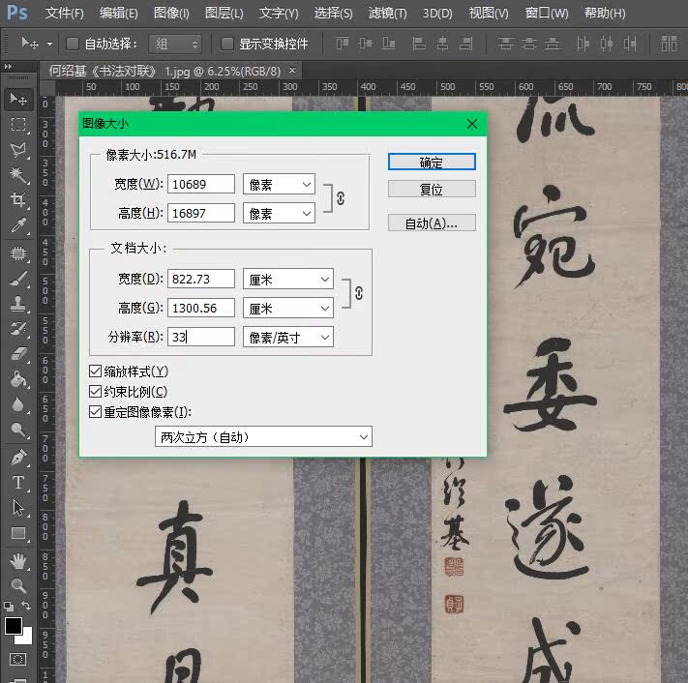This screenshot has height=683, width=688.
Task: Uncheck 缩放样式 checkbox
Action: (95, 371)
